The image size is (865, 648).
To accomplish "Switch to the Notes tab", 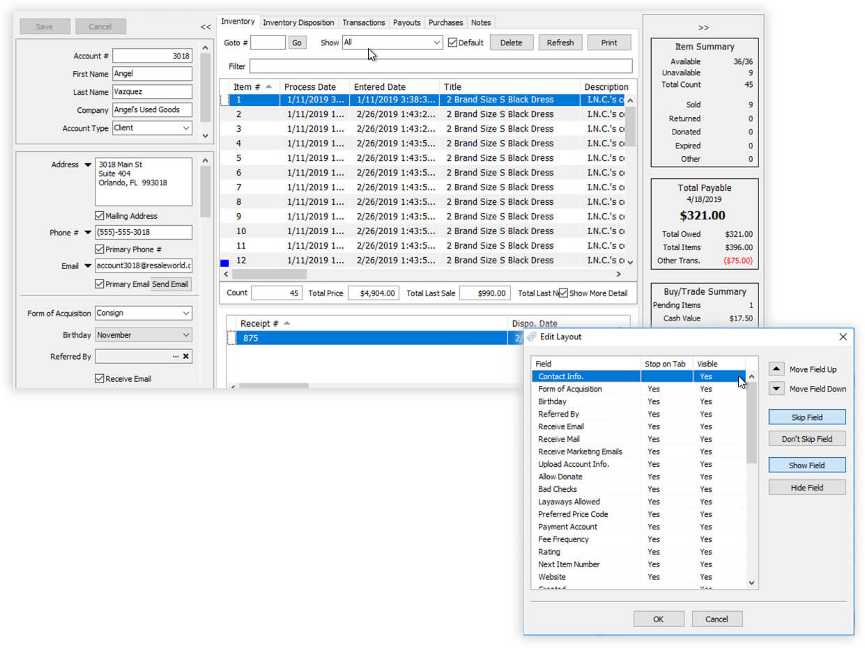I will tap(481, 23).
